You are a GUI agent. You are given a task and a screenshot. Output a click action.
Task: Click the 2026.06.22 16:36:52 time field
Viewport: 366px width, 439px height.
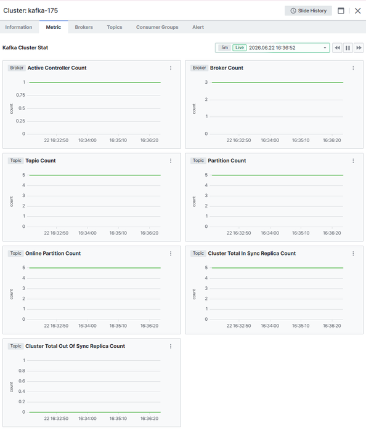272,48
